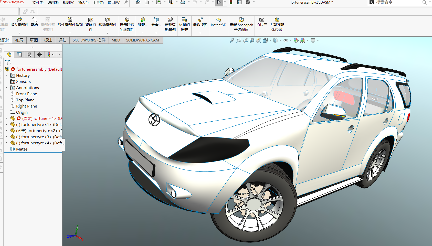The height and width of the screenshot is (246, 432).
Task: Click Zoom to Area icon in view toolbar
Action: 239,40
